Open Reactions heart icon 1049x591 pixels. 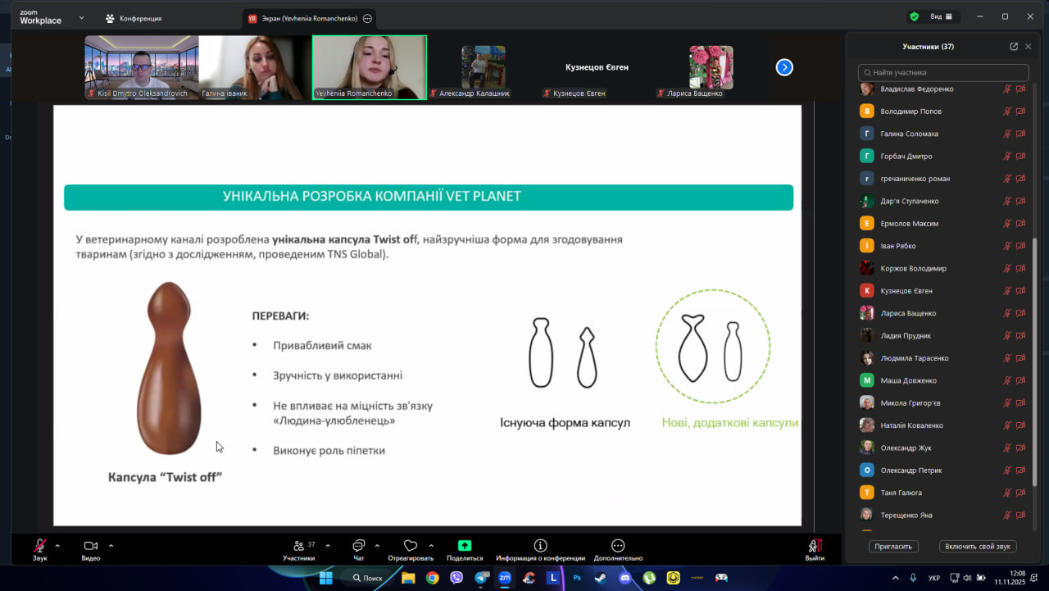411,546
